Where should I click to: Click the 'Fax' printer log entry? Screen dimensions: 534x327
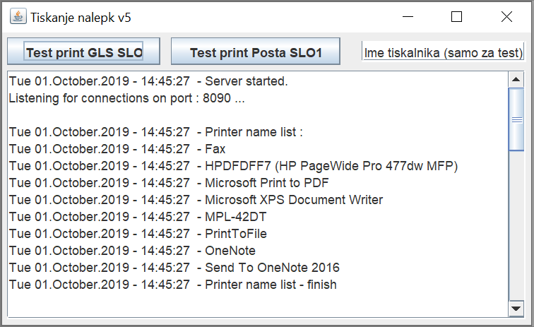tap(117, 149)
